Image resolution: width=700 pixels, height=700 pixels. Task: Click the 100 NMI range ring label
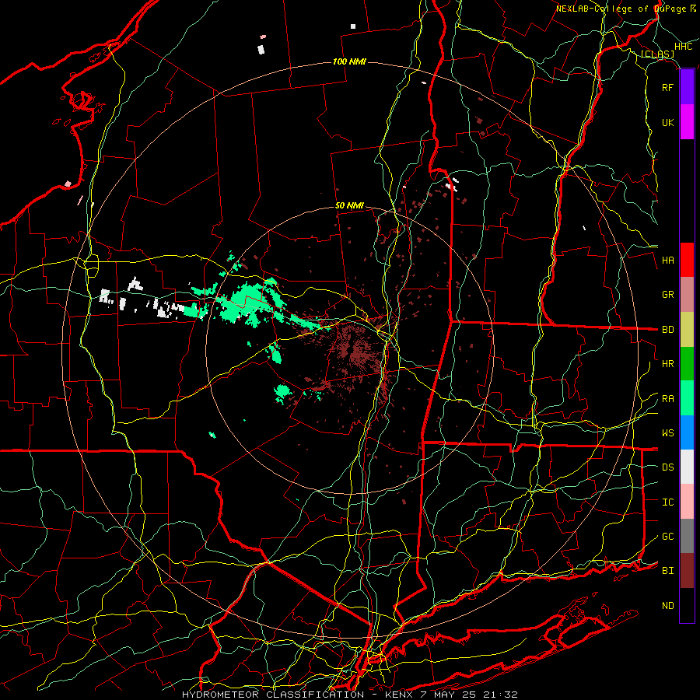(349, 61)
